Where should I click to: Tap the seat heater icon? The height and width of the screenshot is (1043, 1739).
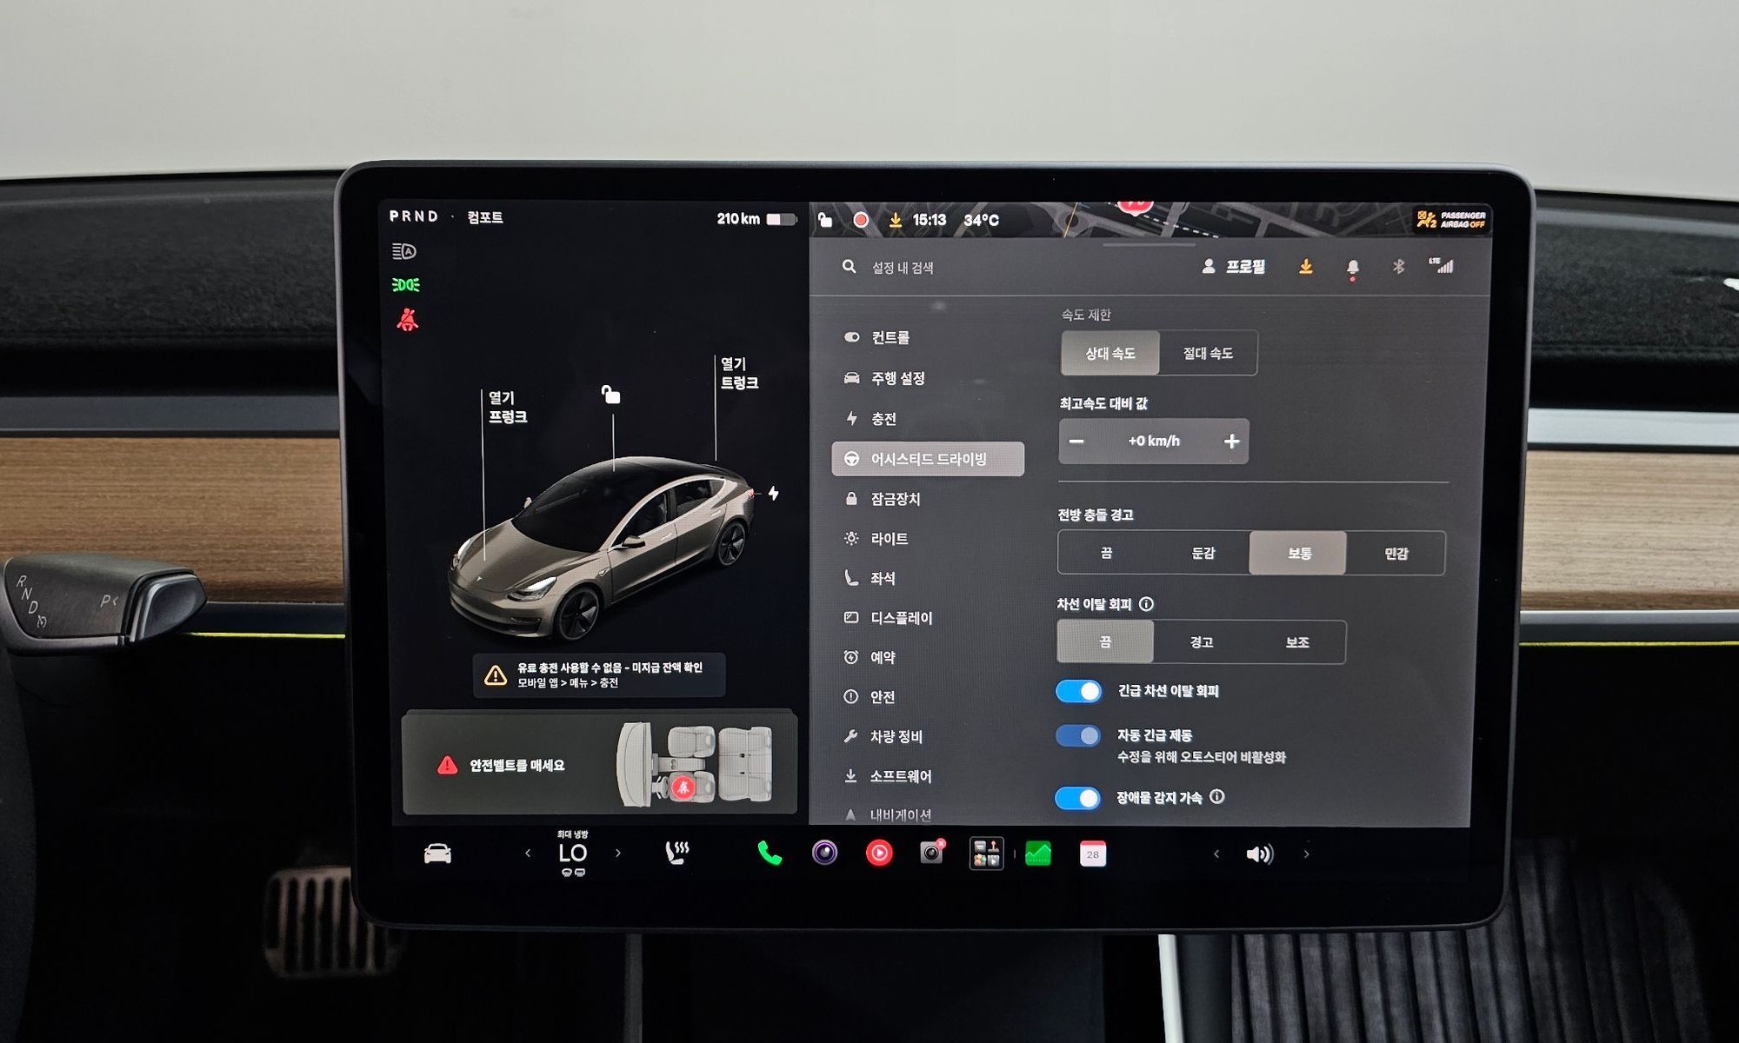(677, 854)
